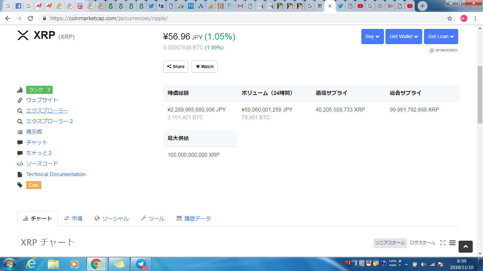Click the bar chart icon beside ランク 3
This screenshot has width=483, height=271.
(20, 90)
